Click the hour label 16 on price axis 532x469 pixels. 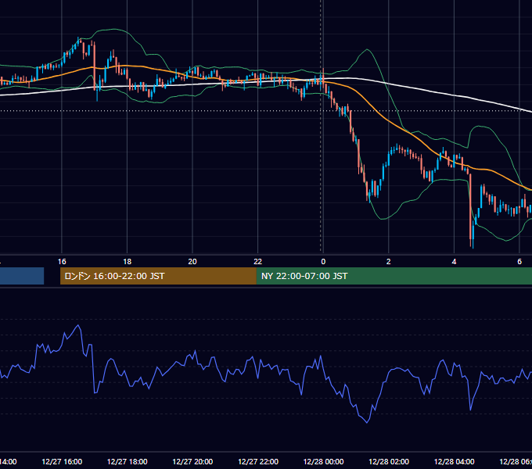pos(62,262)
